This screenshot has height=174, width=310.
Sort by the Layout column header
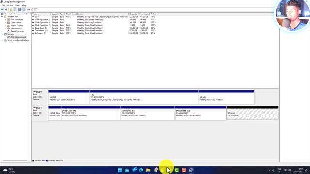[x=55, y=14]
